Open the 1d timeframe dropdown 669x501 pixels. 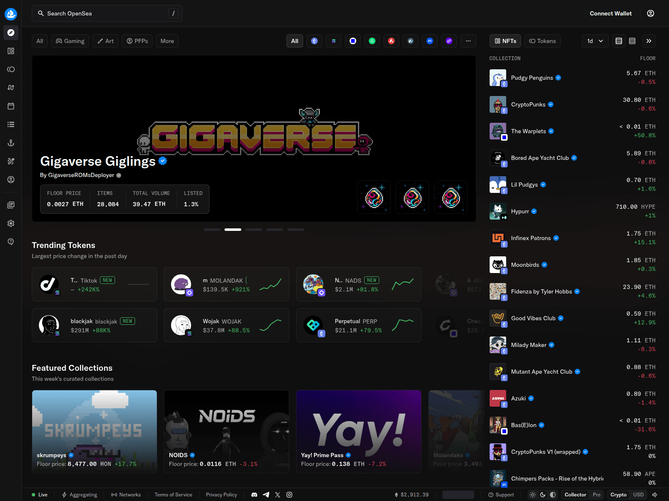coord(595,41)
